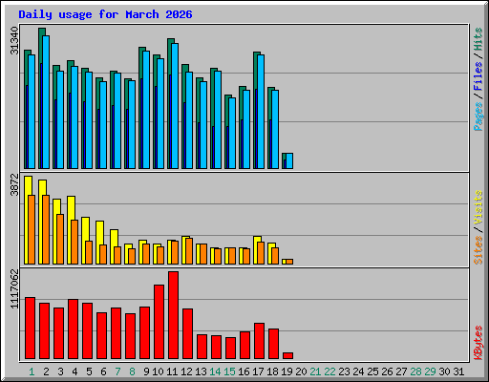Click day 19 label on x-axis
The height and width of the screenshot is (382, 489).
click(x=287, y=371)
